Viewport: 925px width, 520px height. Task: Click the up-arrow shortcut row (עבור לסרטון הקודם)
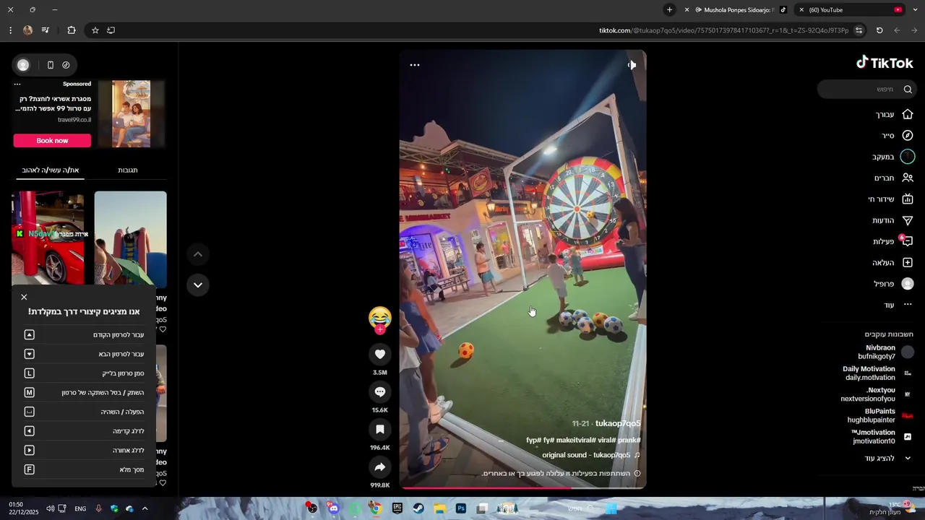pos(84,334)
